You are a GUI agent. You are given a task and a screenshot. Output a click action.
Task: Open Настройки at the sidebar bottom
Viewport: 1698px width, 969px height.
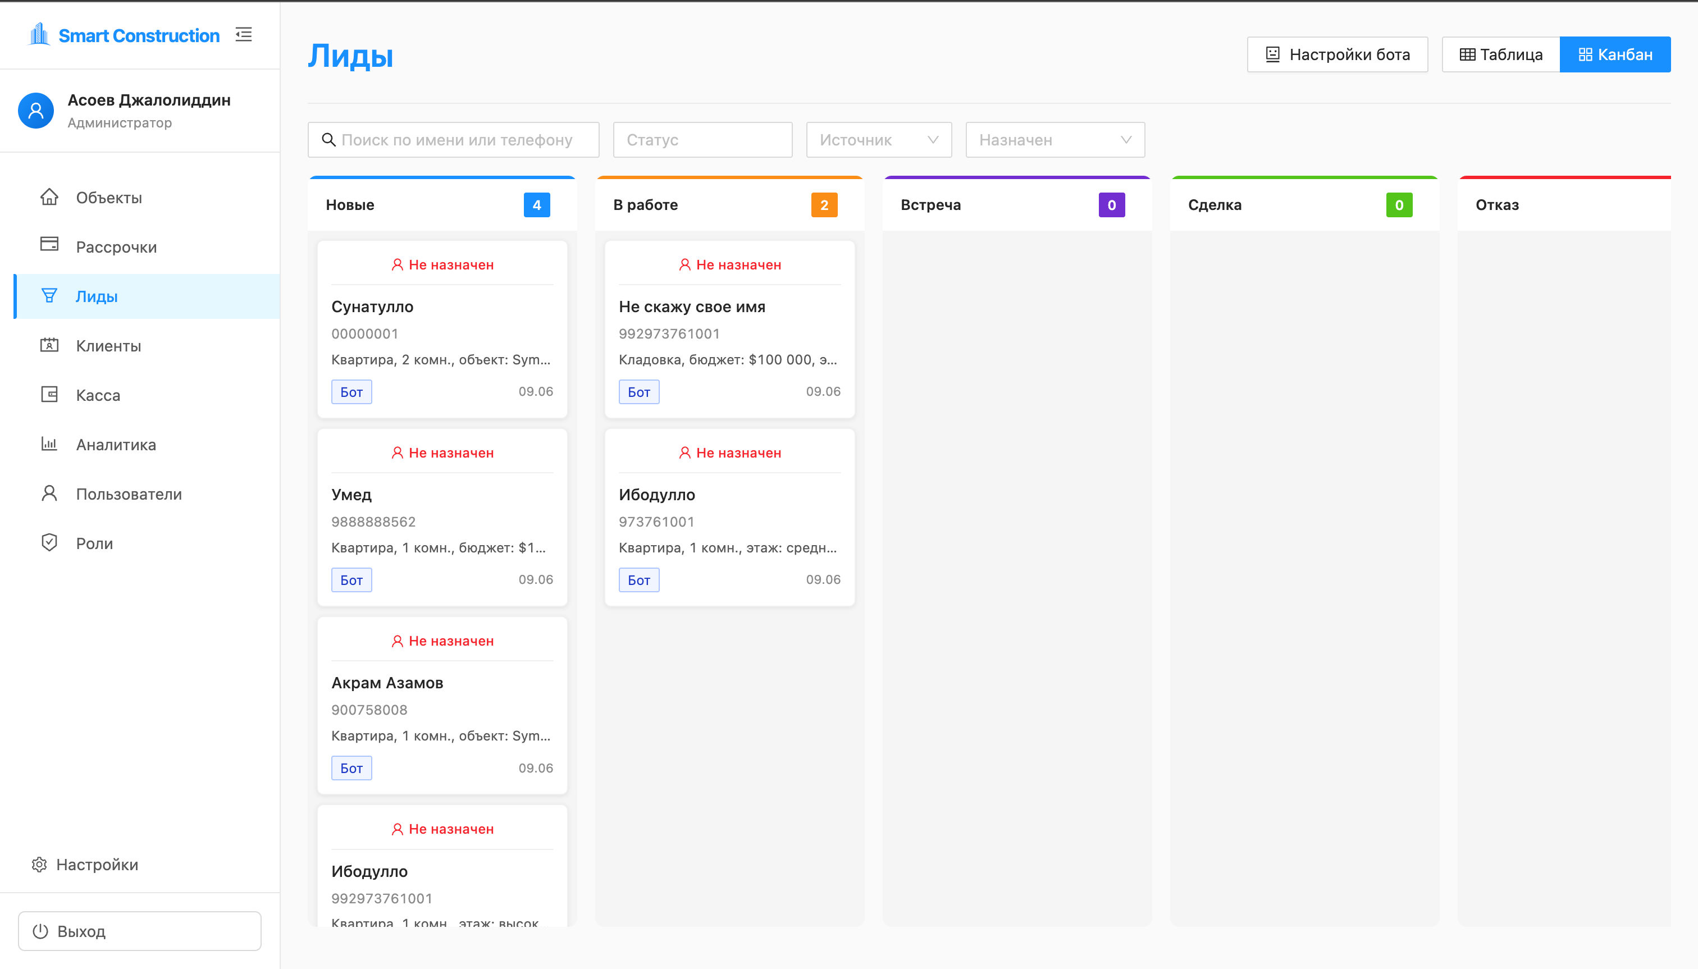[x=85, y=865]
